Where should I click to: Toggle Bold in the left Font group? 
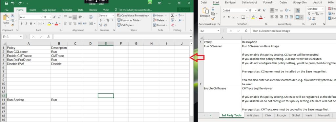(22, 24)
